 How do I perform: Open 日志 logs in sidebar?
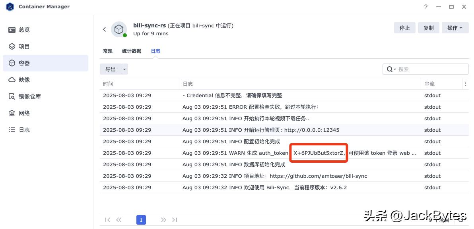45,130
